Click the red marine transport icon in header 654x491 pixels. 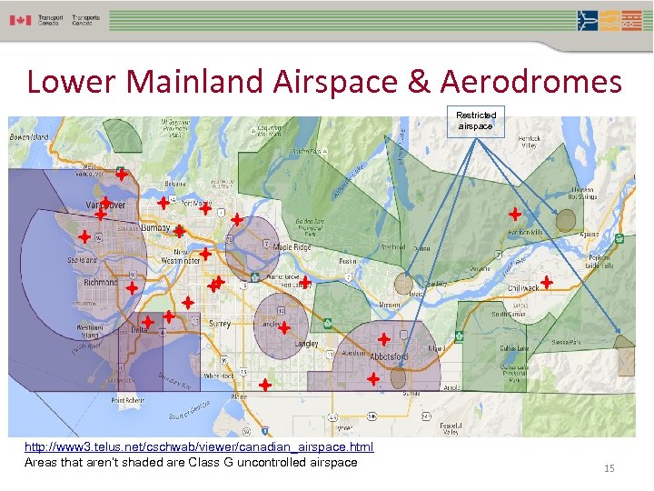tap(631, 20)
